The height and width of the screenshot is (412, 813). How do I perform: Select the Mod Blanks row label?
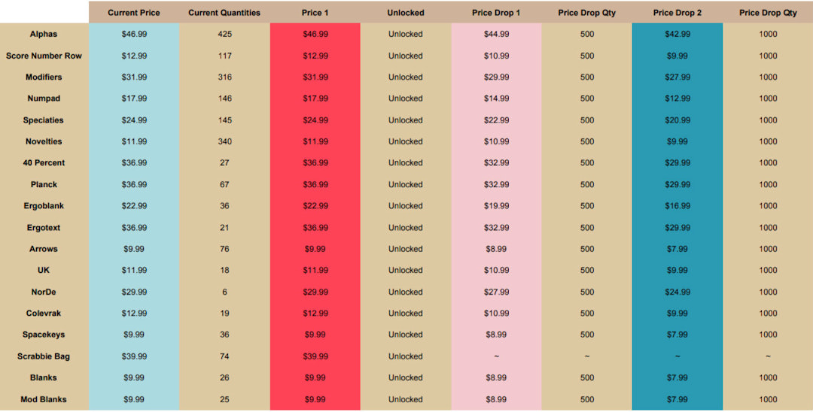[44, 399]
